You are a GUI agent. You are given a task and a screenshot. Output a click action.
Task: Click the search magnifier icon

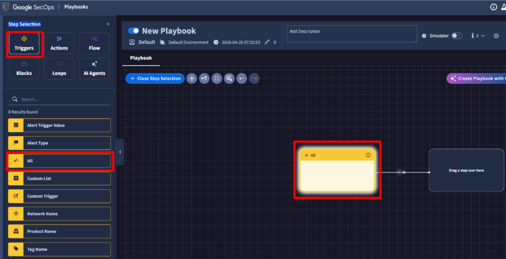[x=14, y=99]
